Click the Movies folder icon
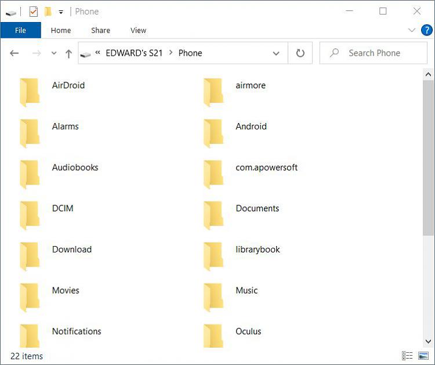Image resolution: width=435 pixels, height=365 pixels. 30,298
